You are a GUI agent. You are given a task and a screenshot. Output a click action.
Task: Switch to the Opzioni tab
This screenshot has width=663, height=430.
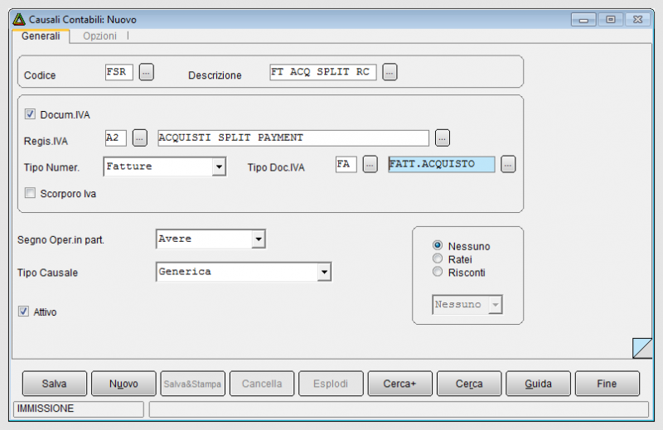[x=99, y=36]
